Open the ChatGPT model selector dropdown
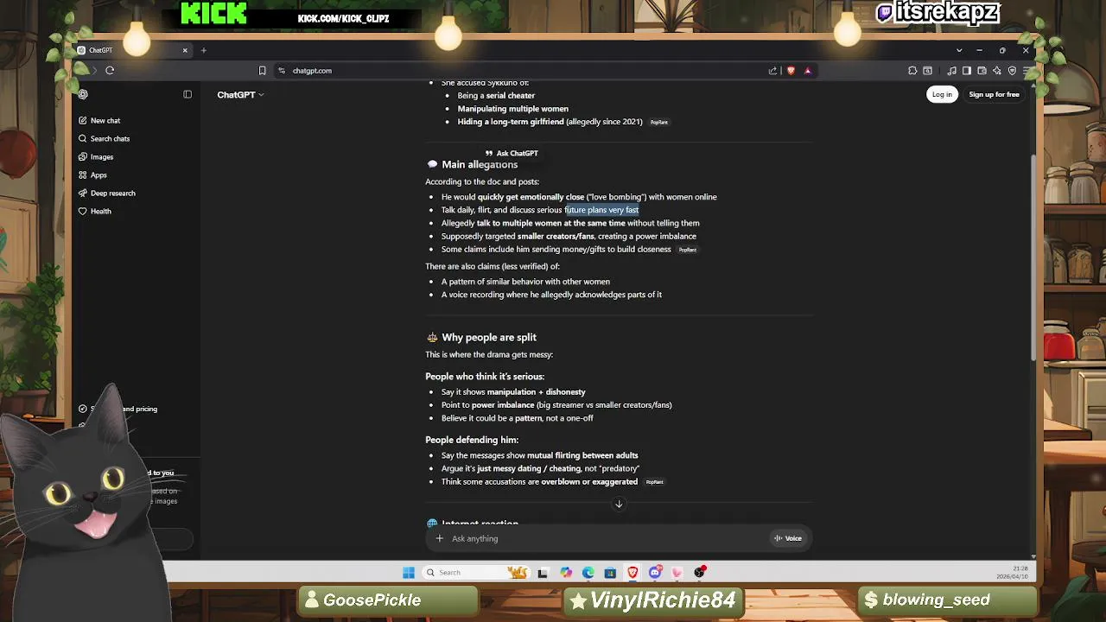1106x622 pixels. 240,94
